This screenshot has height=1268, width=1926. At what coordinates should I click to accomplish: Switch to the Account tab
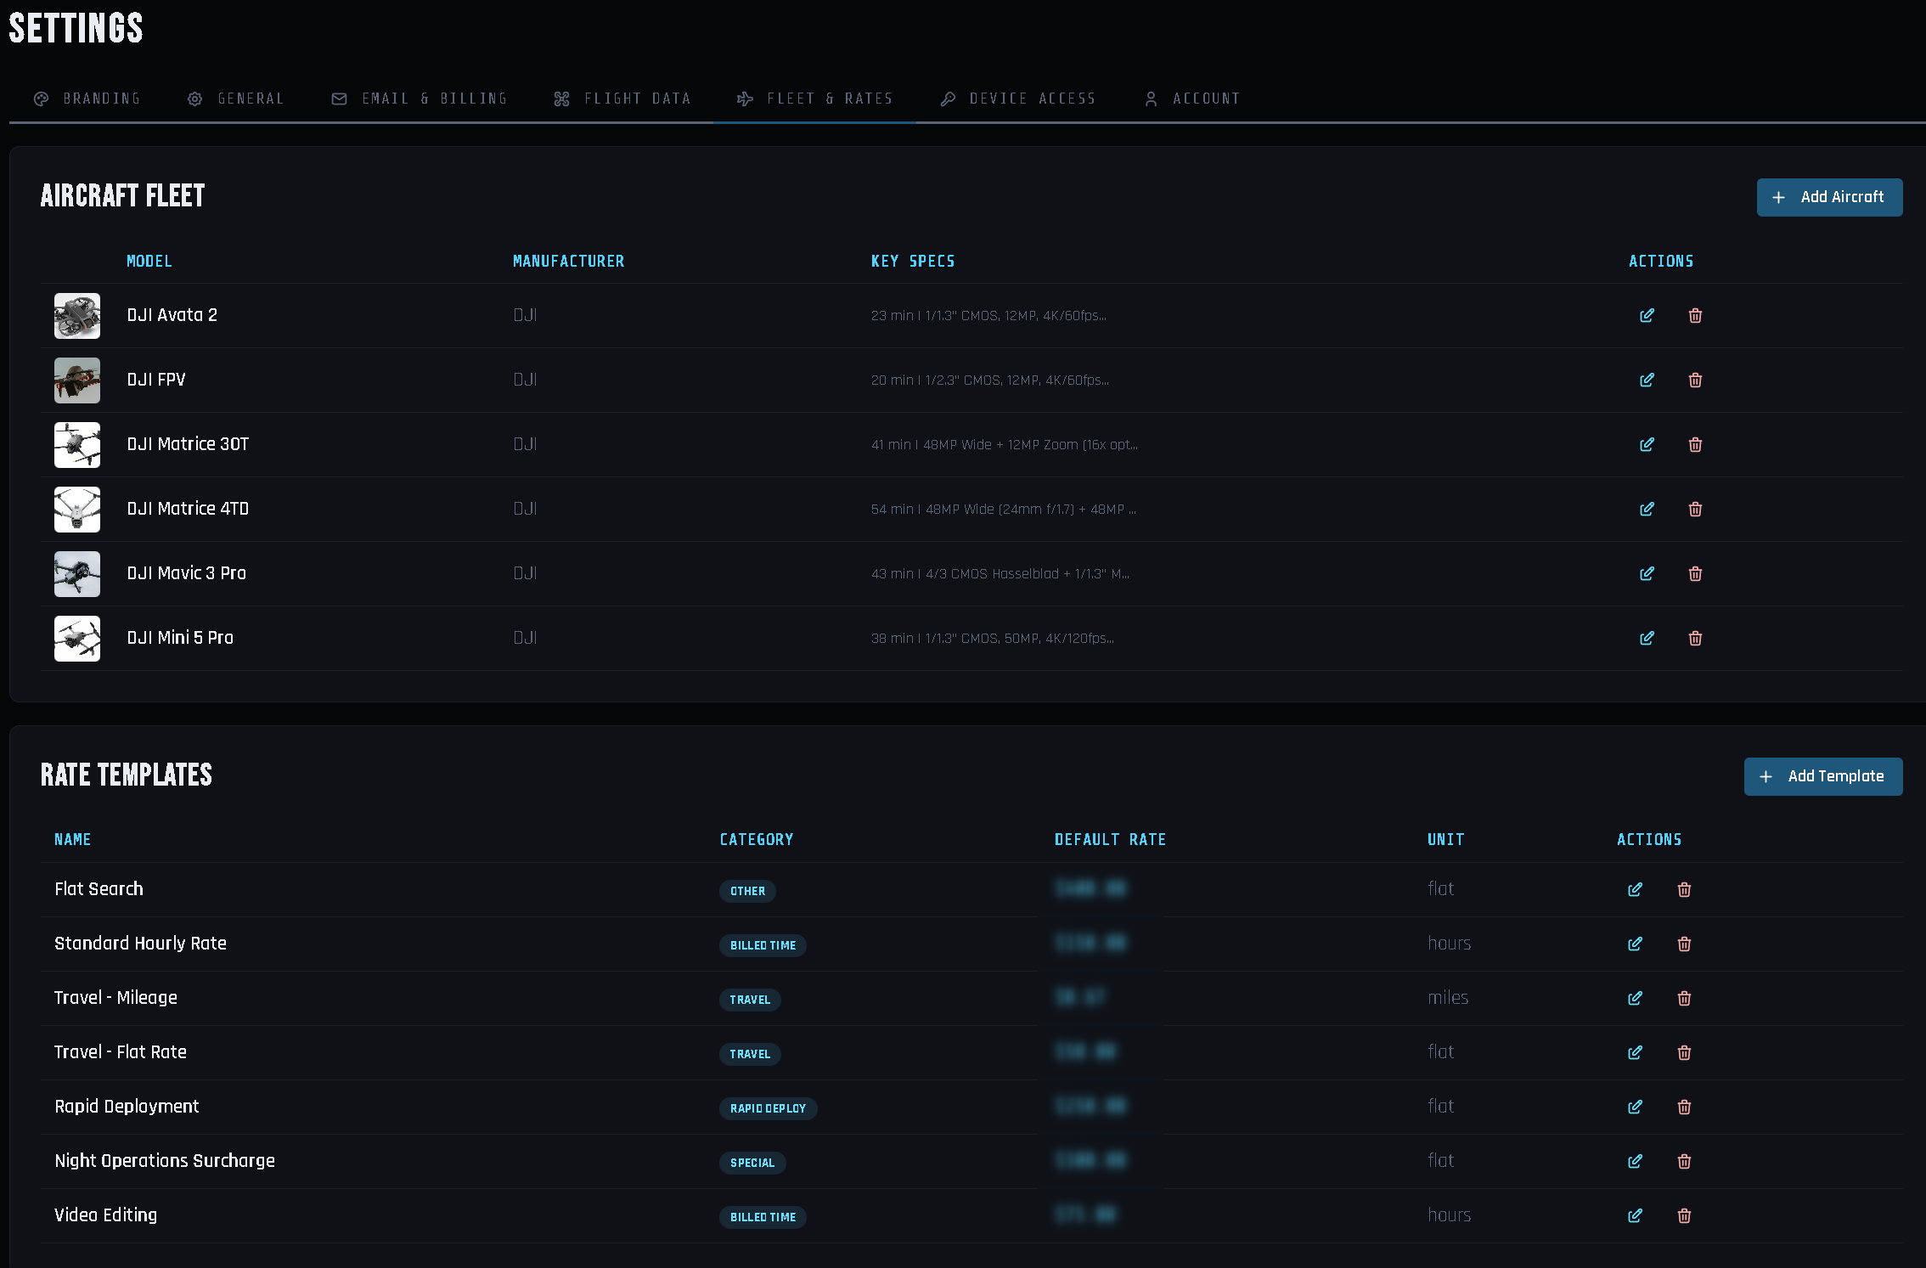click(1192, 99)
